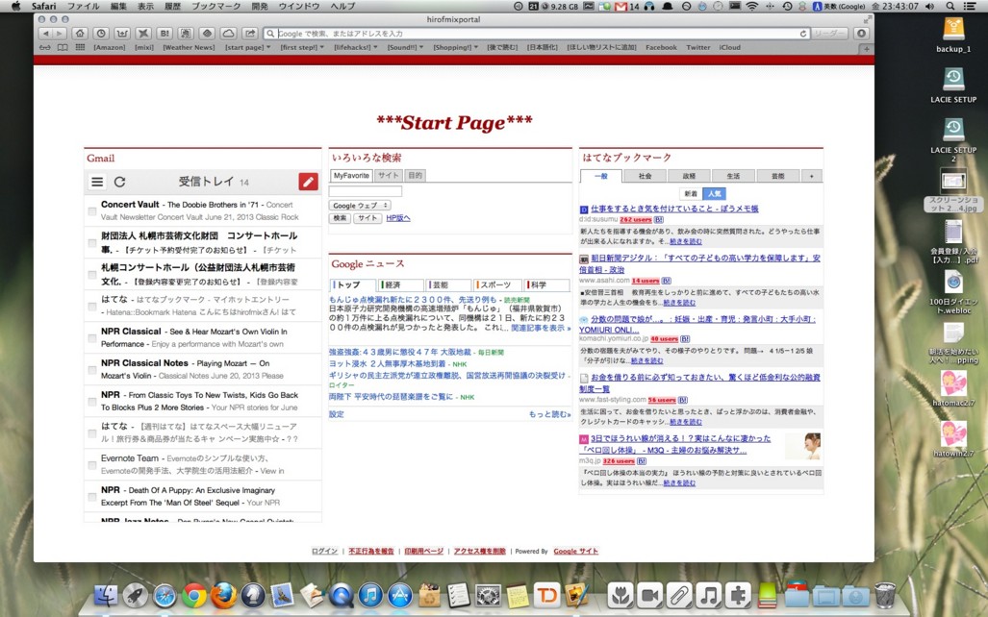
Task: Open the Google ウェブ search engine dropdown
Action: (359, 206)
